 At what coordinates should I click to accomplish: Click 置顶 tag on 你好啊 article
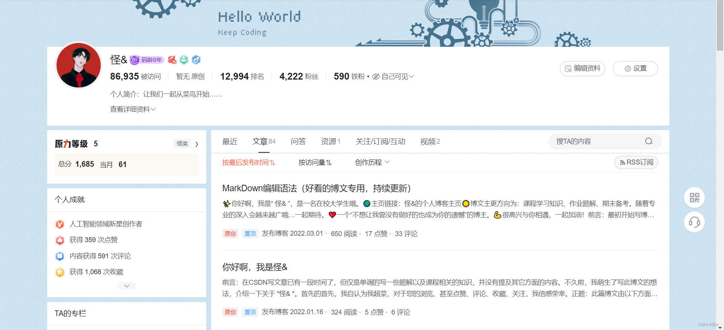tap(250, 312)
